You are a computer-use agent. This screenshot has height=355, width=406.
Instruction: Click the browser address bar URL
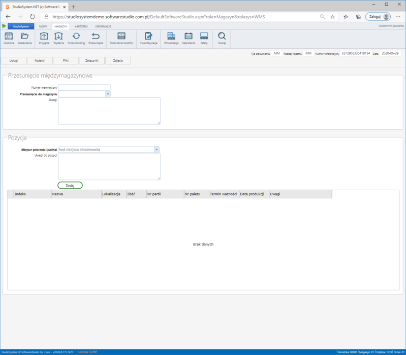click(x=159, y=17)
